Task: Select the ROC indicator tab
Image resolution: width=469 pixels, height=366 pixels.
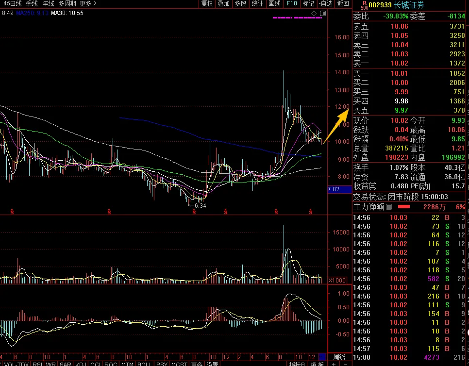Action: pos(111,364)
